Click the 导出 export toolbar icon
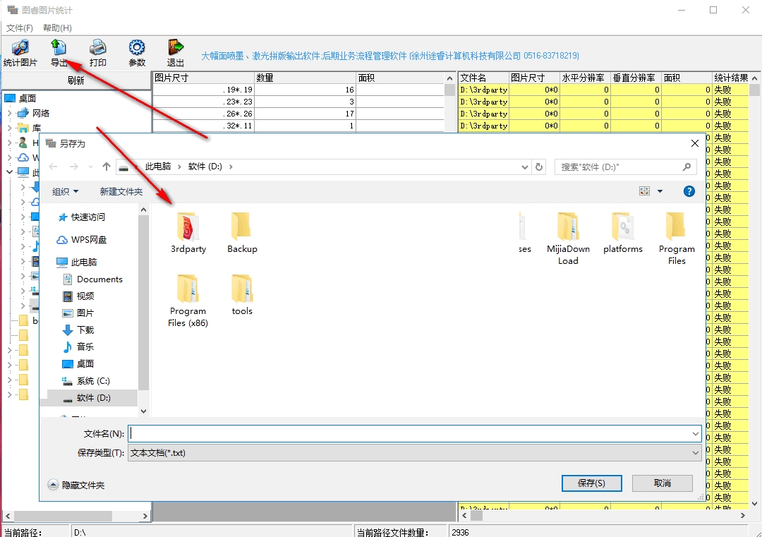The height and width of the screenshot is (537, 762). [x=59, y=52]
